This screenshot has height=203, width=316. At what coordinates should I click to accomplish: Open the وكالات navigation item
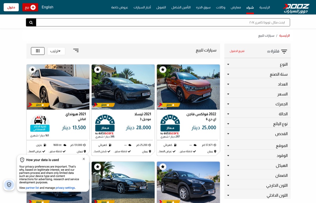click(x=221, y=7)
